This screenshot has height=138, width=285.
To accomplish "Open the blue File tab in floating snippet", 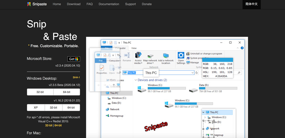I will click(100, 61).
